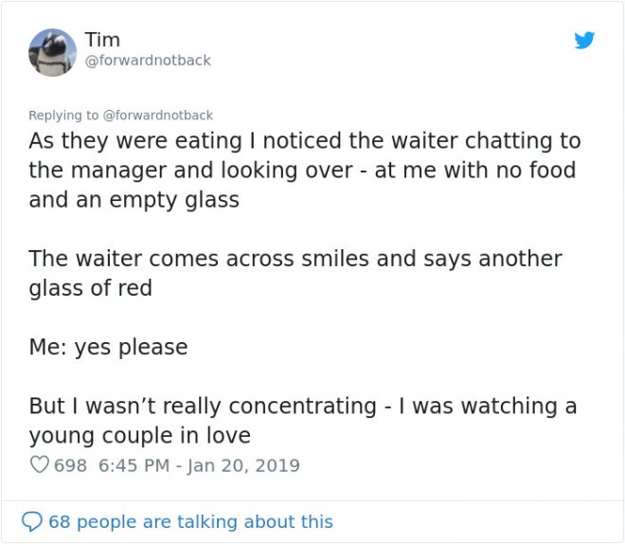Click the line "The waiter comes across smiles"
The height and width of the screenshot is (544, 625).
pyautogui.click(x=295, y=259)
